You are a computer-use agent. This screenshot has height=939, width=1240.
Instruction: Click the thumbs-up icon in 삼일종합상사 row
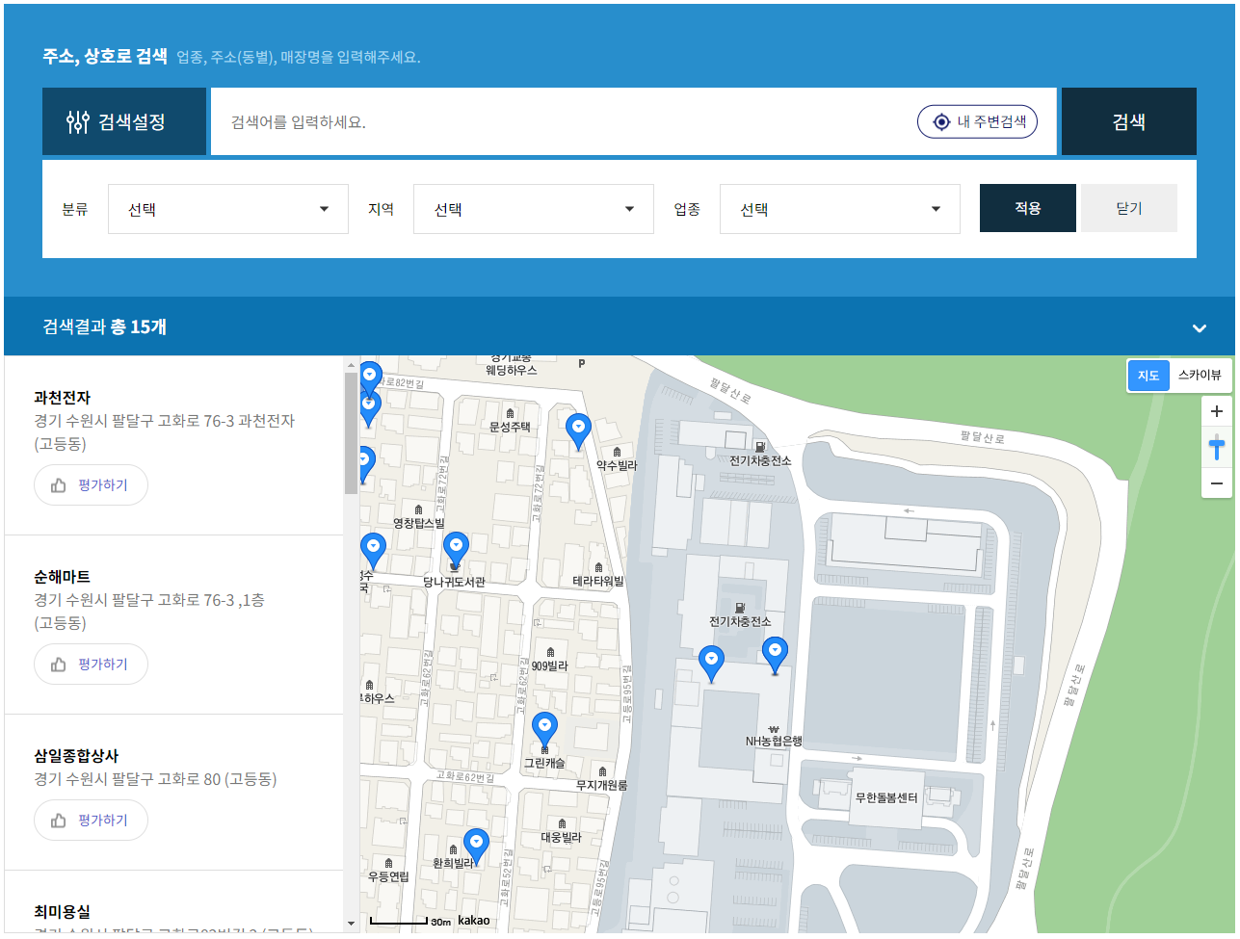(x=59, y=821)
